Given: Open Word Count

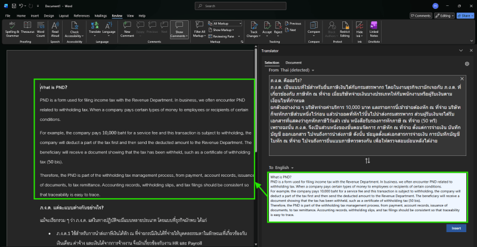Looking at the screenshot, I should [41, 30].
